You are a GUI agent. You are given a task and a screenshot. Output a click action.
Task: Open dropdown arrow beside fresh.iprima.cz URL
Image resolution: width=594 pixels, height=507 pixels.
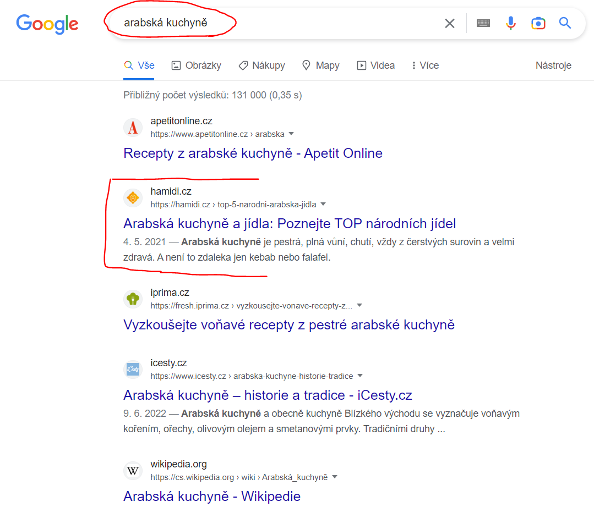click(x=359, y=305)
